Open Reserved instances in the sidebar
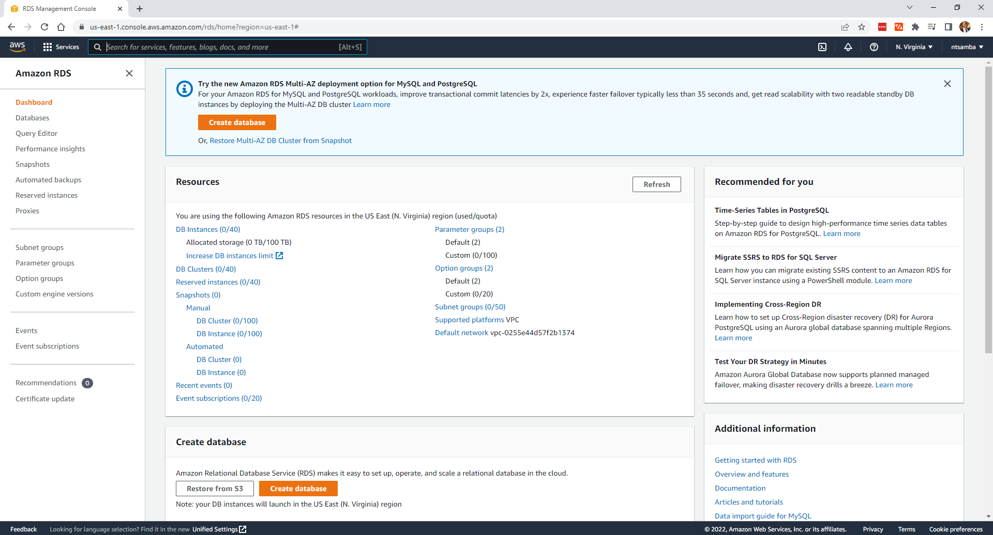The height and width of the screenshot is (535, 993). pos(47,195)
